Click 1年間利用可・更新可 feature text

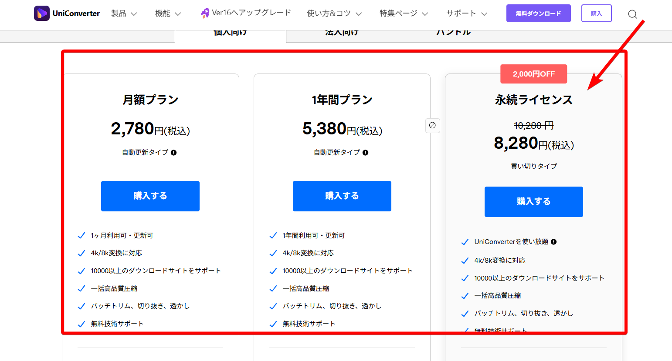pyautogui.click(x=314, y=236)
